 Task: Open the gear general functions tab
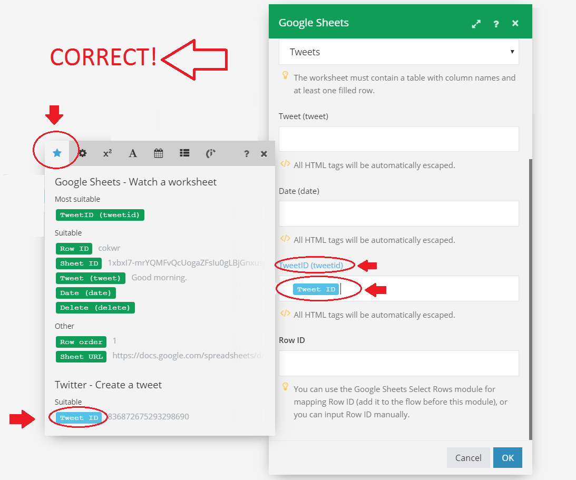point(83,153)
